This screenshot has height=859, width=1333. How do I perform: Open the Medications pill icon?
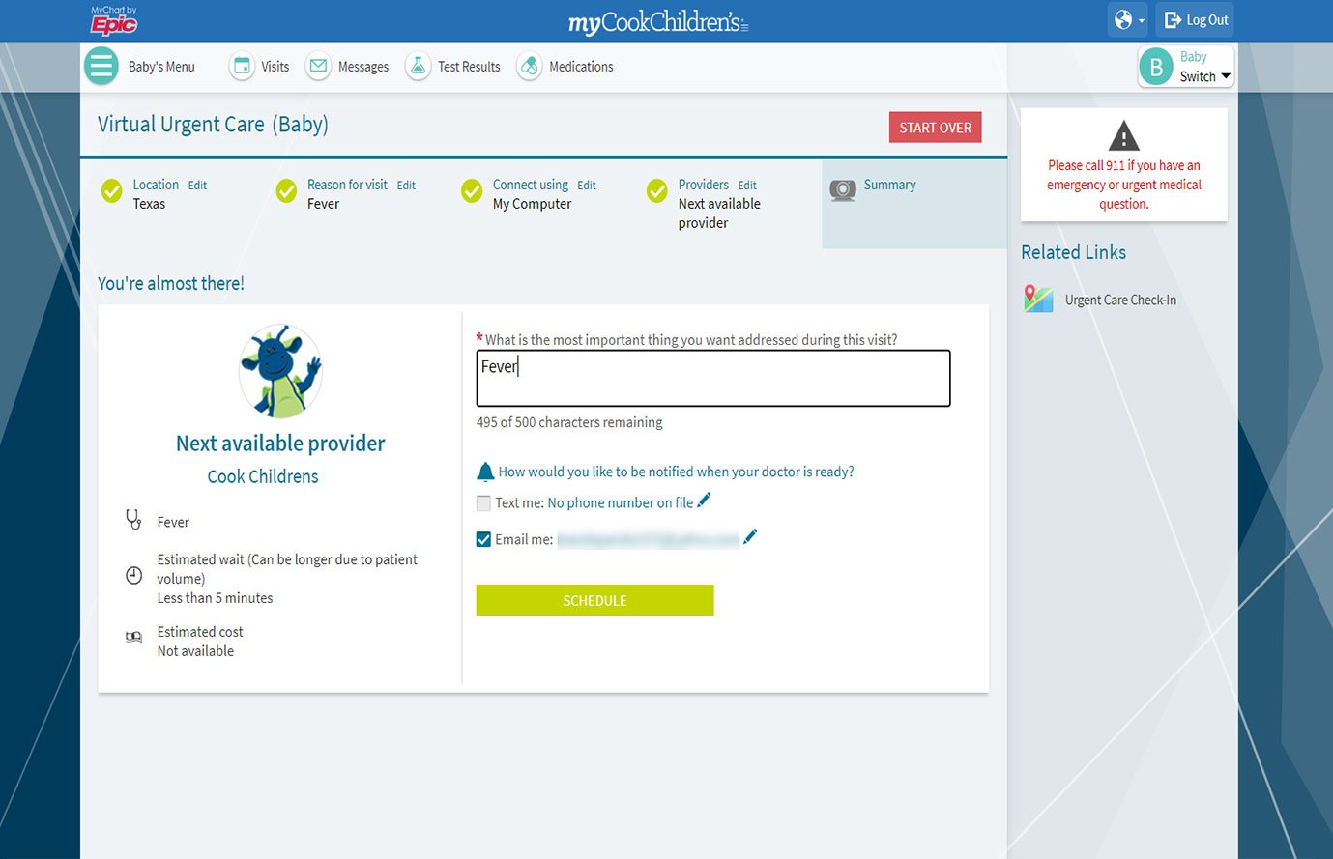[x=529, y=67]
